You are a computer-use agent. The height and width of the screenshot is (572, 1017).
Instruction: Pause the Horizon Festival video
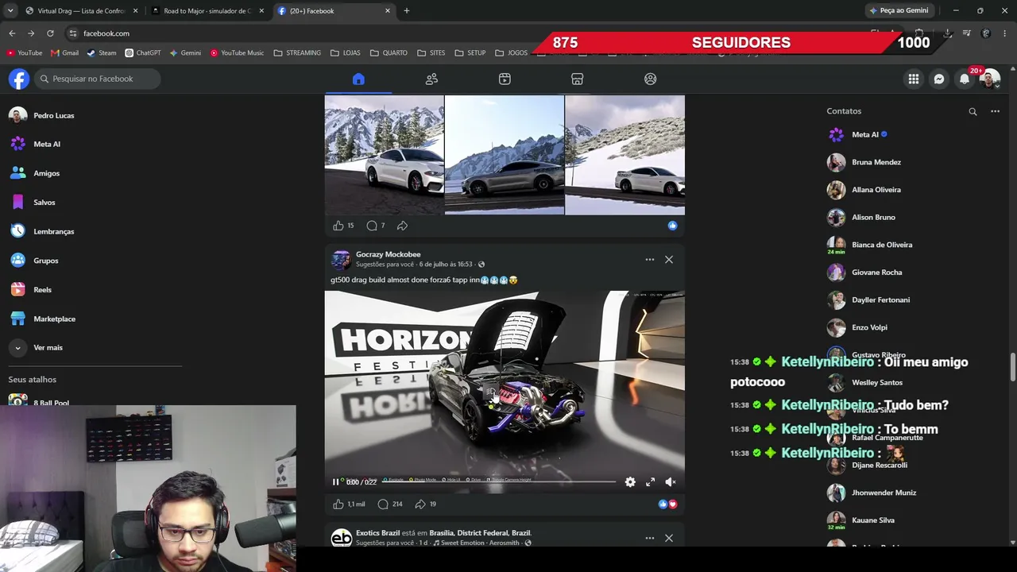coord(336,482)
